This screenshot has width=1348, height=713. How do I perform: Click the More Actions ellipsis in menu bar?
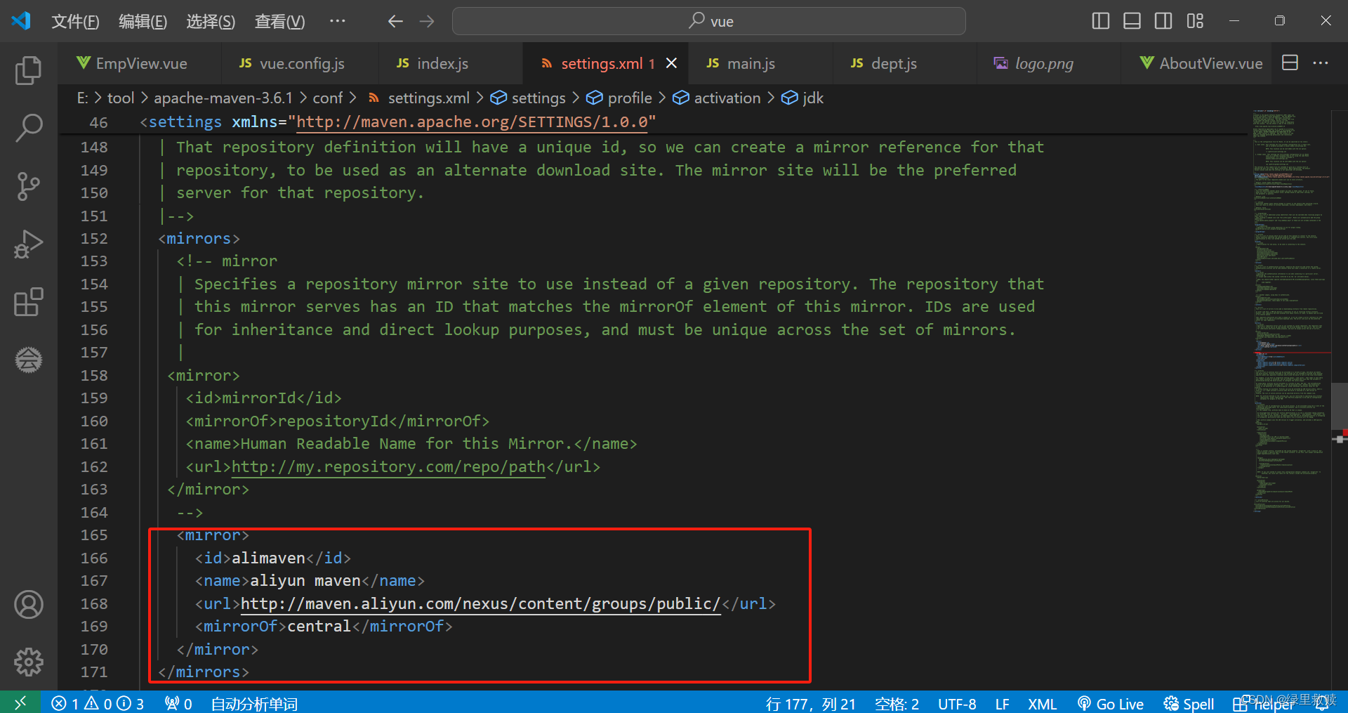click(338, 21)
